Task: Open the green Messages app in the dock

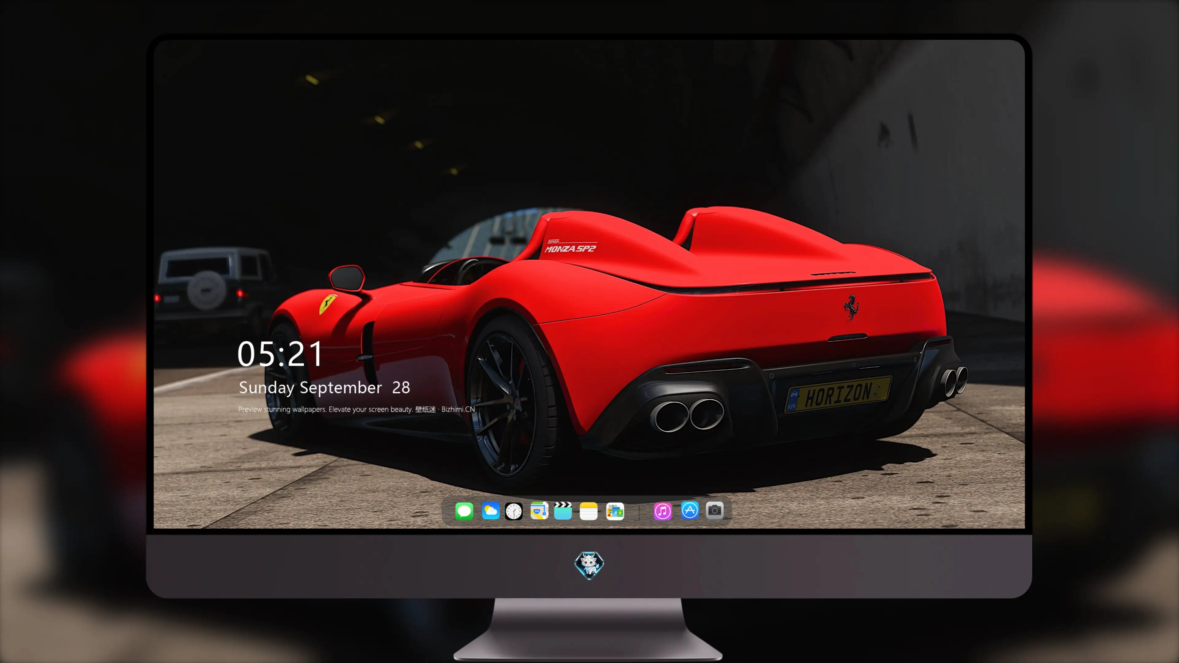Action: (x=464, y=511)
